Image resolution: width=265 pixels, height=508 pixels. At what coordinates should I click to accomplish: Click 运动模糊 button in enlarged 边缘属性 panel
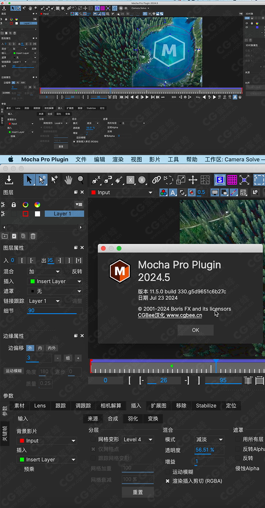point(14,371)
